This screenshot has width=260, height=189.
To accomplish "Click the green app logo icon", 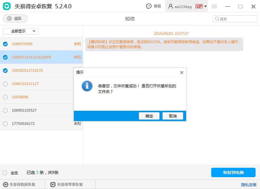I will coord(7,6).
